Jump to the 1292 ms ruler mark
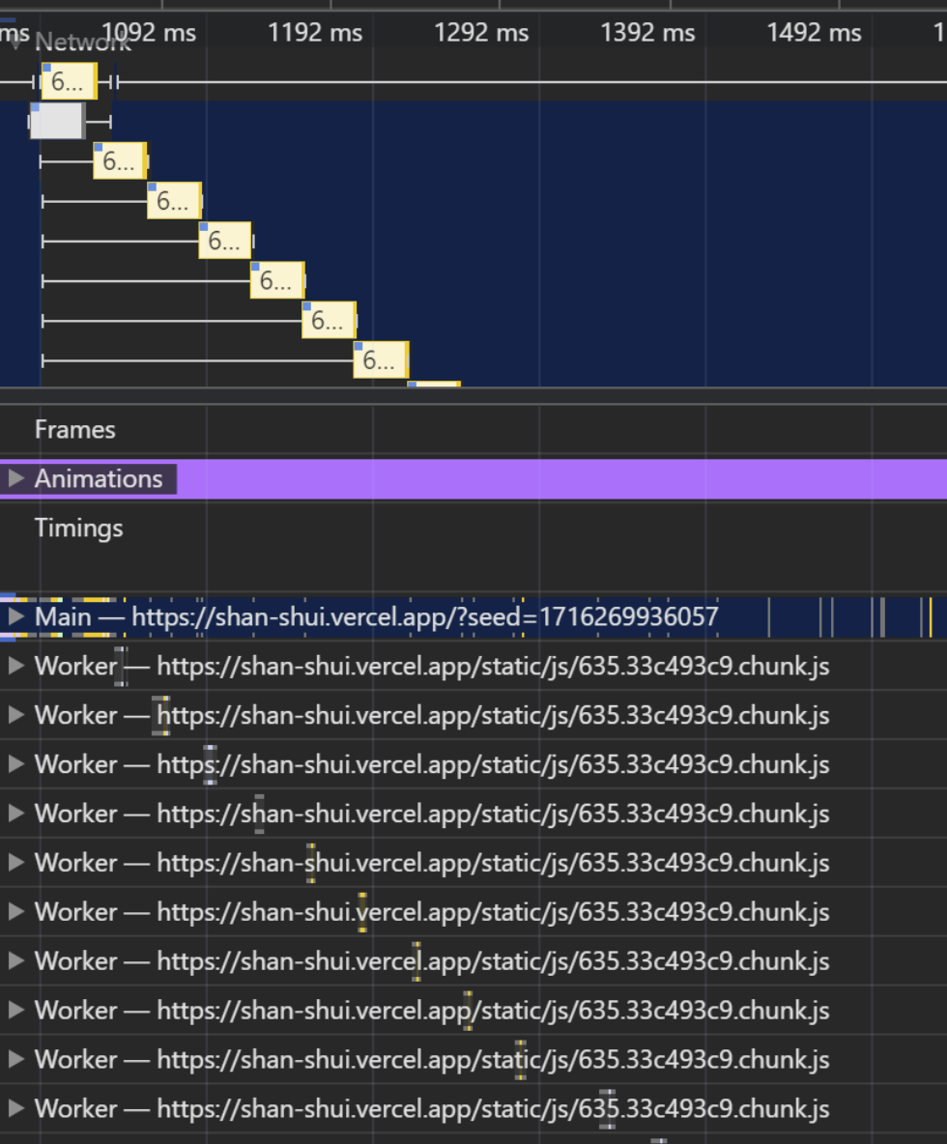947x1144 pixels. [481, 33]
